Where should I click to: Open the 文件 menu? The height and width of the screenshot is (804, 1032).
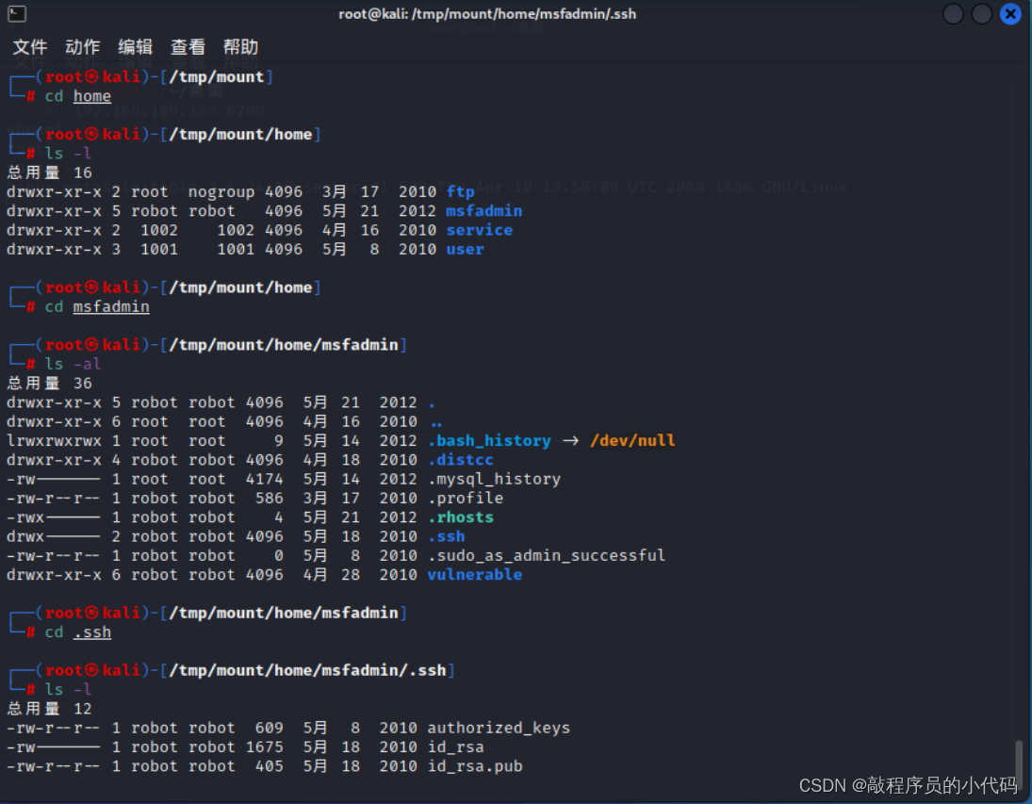click(x=29, y=46)
